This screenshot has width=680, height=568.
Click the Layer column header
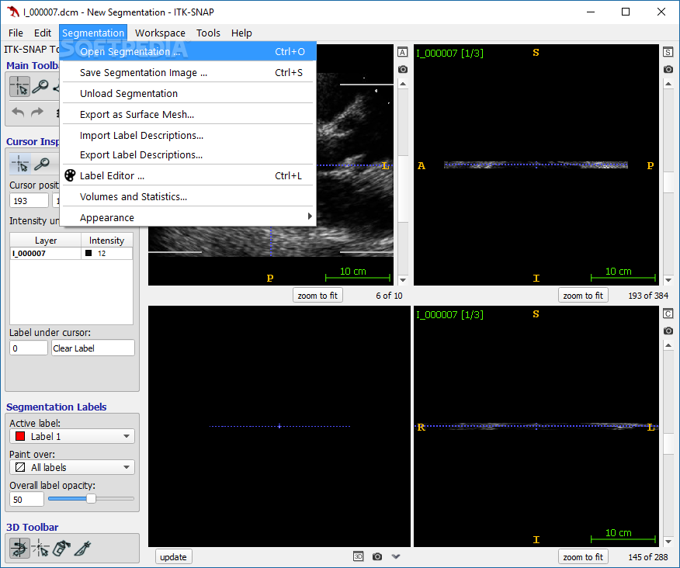(x=46, y=241)
